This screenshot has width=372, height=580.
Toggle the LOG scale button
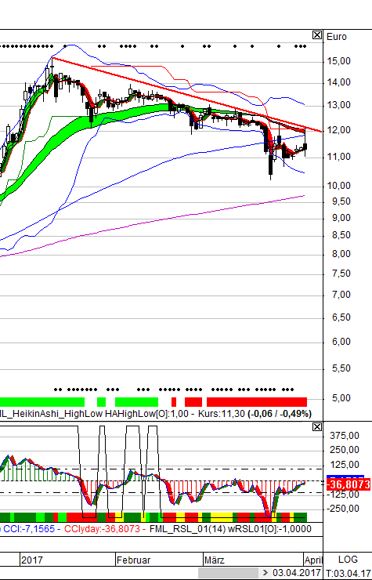(x=348, y=560)
